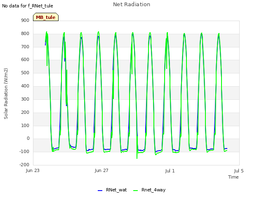Click the Jul 1 x-axis tick label

170,171
